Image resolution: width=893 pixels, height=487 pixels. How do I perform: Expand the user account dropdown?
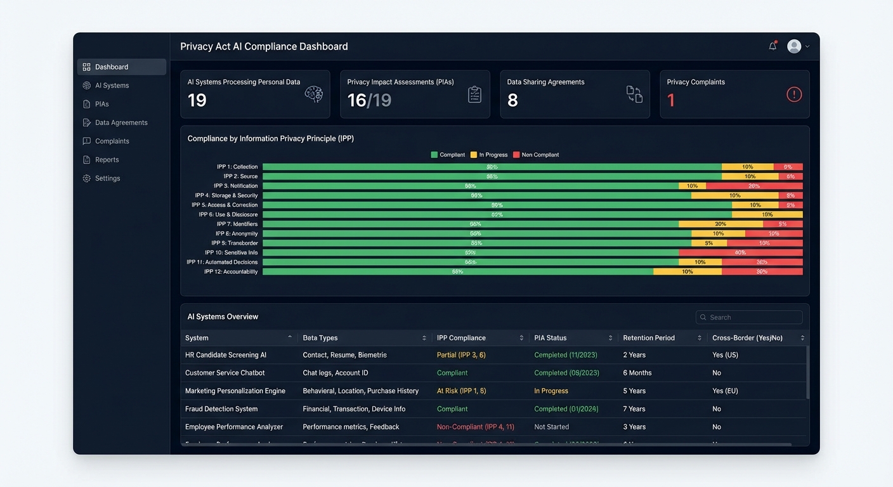807,46
